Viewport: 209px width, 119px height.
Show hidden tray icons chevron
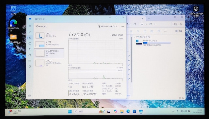(x=173, y=111)
